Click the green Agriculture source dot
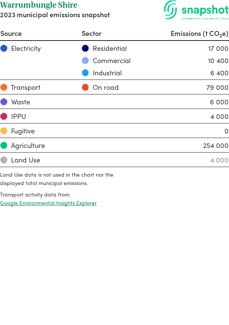The width and height of the screenshot is (229, 325). coord(4,146)
